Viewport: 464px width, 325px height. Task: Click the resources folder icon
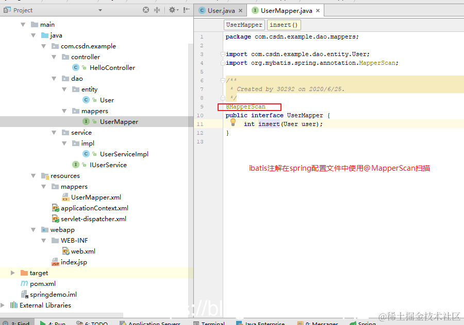click(45, 176)
